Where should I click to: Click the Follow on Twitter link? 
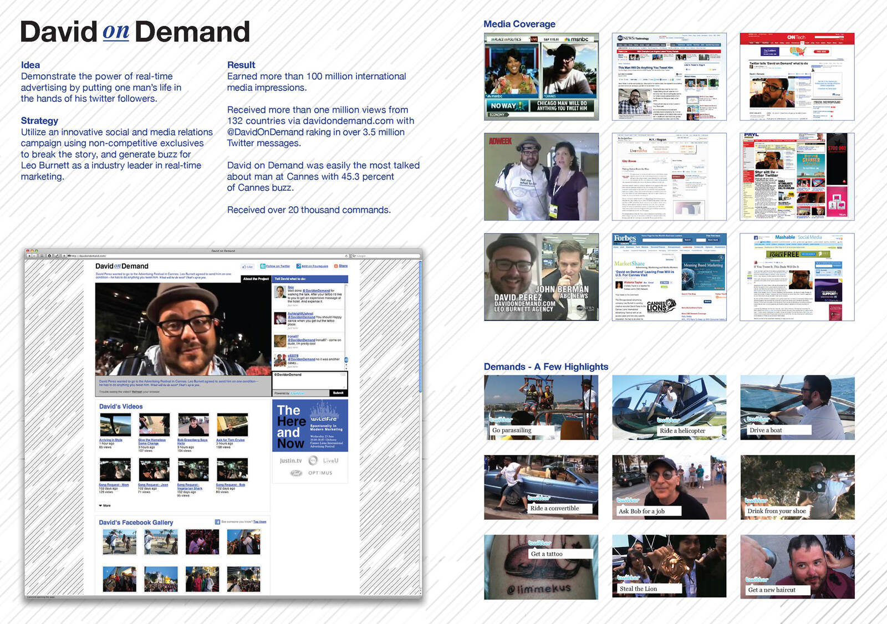[x=278, y=266]
